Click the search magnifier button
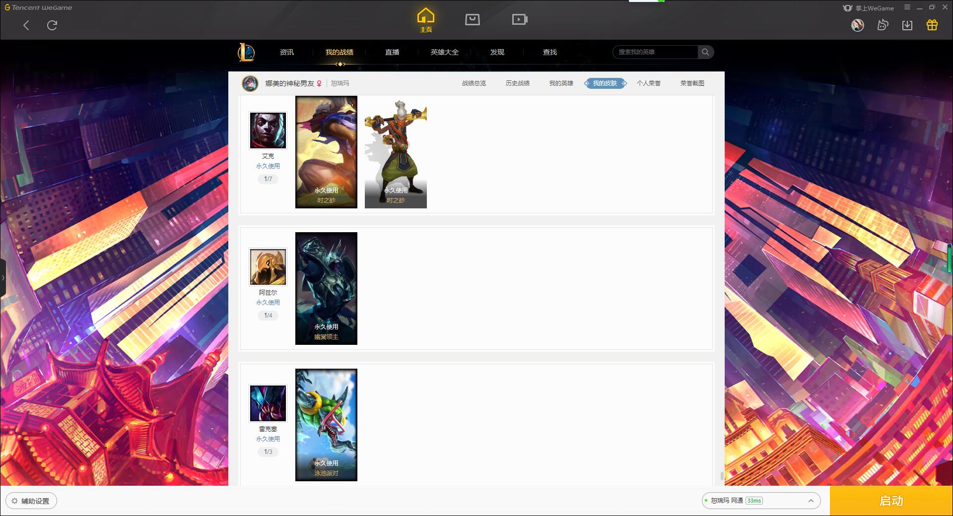Image resolution: width=953 pixels, height=516 pixels. pyautogui.click(x=705, y=52)
